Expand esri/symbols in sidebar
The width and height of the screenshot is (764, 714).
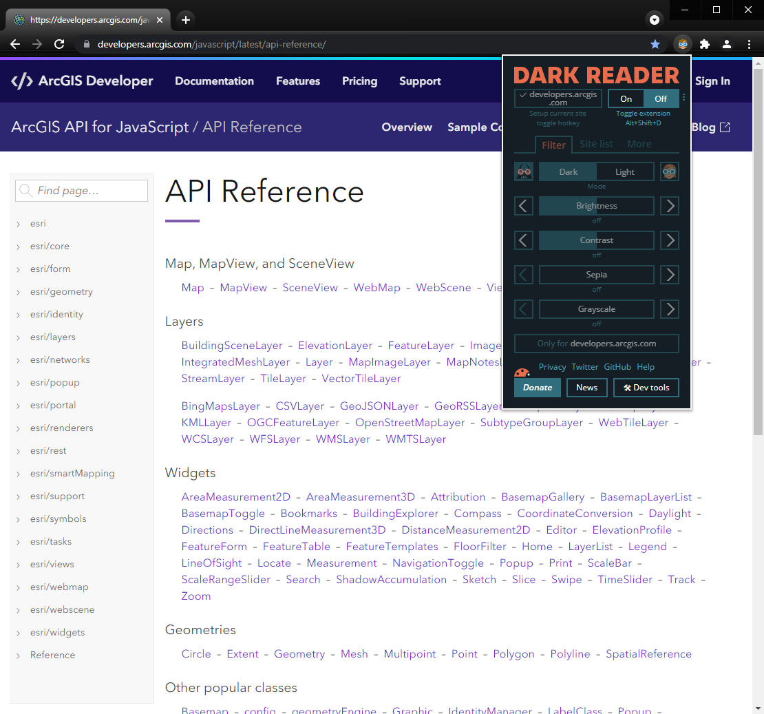(x=18, y=520)
